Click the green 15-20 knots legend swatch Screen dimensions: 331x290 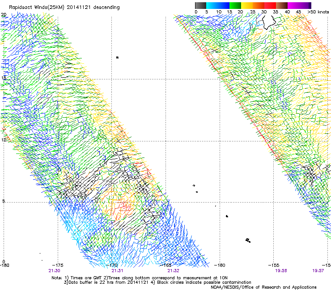pyautogui.click(x=235, y=5)
